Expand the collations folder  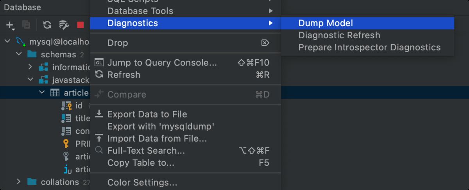pyautogui.click(x=18, y=182)
